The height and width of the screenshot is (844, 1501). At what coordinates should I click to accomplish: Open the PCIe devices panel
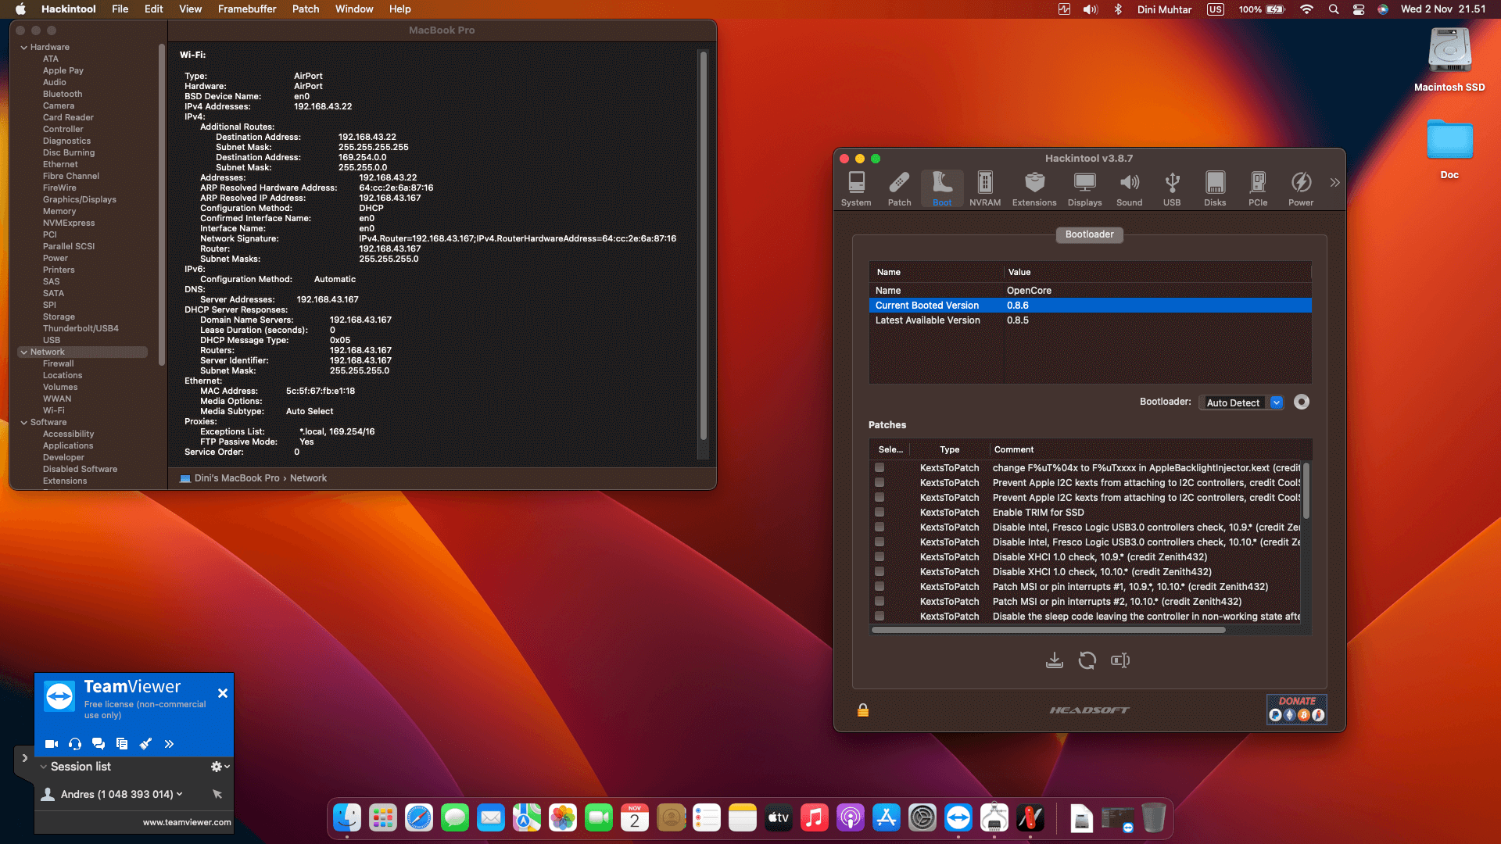1258,188
